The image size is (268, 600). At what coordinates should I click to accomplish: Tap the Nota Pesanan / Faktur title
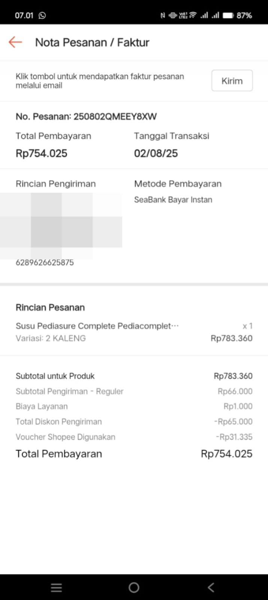[92, 42]
